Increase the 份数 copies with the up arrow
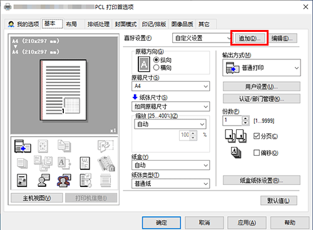 (245, 118)
